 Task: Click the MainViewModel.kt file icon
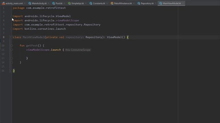tap(161, 3)
